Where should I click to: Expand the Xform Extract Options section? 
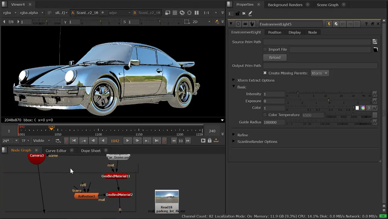tap(234, 80)
